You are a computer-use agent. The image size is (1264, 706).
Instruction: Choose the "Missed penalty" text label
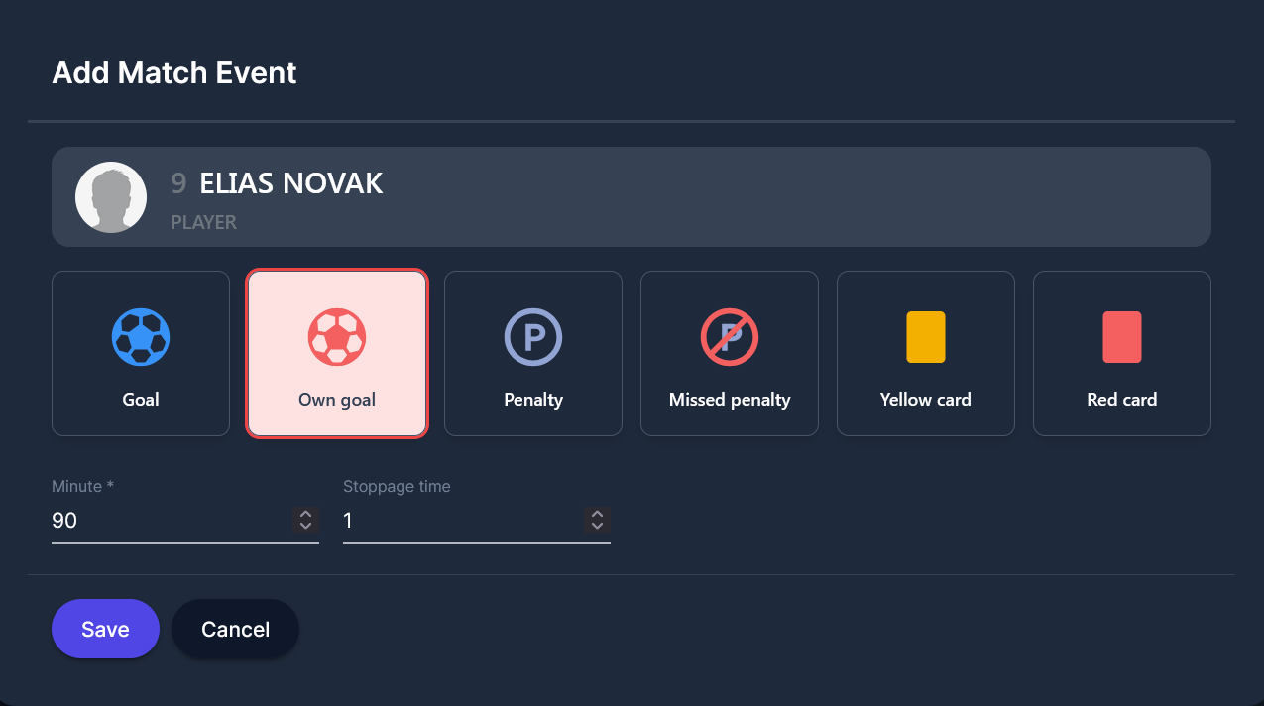point(730,400)
